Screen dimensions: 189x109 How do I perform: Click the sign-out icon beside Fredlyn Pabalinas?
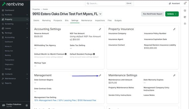click(x=27, y=105)
